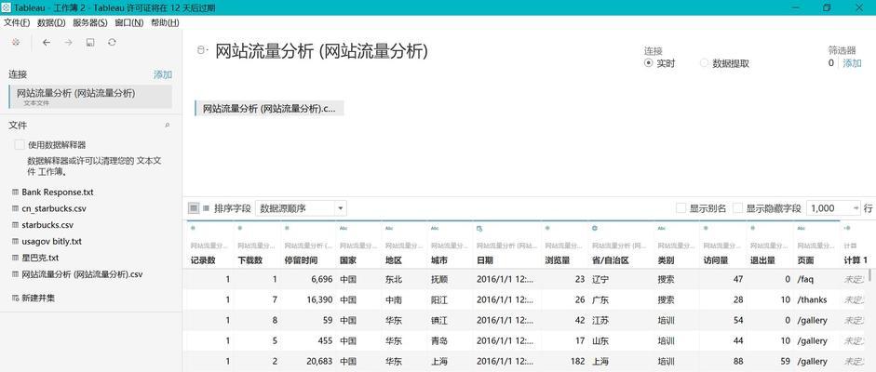Open the 数据(D) menu
Screen dimensions: 876x372
51,23
